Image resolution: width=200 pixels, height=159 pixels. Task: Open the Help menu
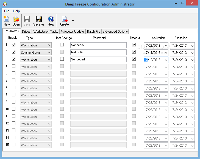[x=16, y=11]
